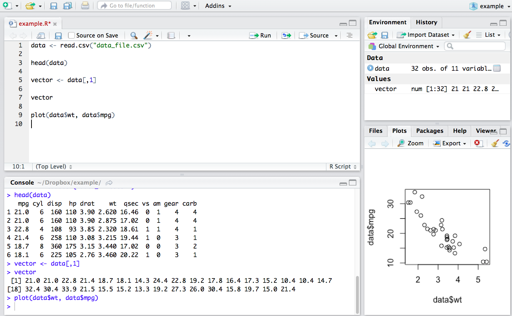Image resolution: width=512 pixels, height=316 pixels.
Task: Switch to the Packages tab
Action: pyautogui.click(x=429, y=131)
